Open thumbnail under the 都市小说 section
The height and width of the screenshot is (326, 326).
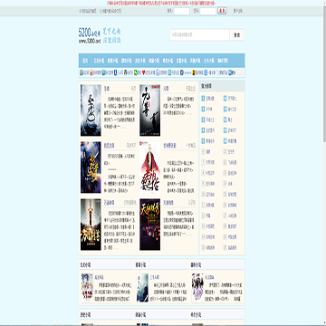pyautogui.click(x=197, y=288)
